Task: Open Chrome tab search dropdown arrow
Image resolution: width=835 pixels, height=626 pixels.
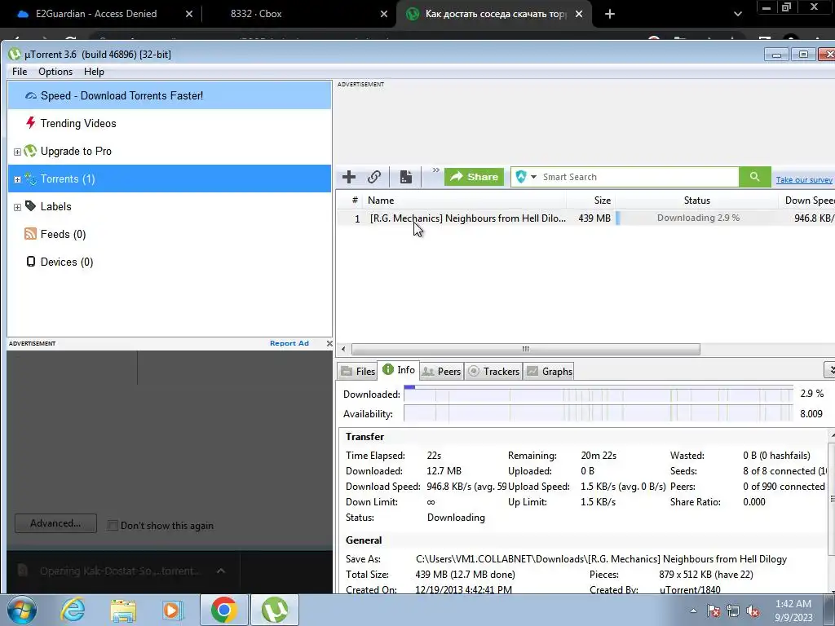Action: pyautogui.click(x=737, y=14)
